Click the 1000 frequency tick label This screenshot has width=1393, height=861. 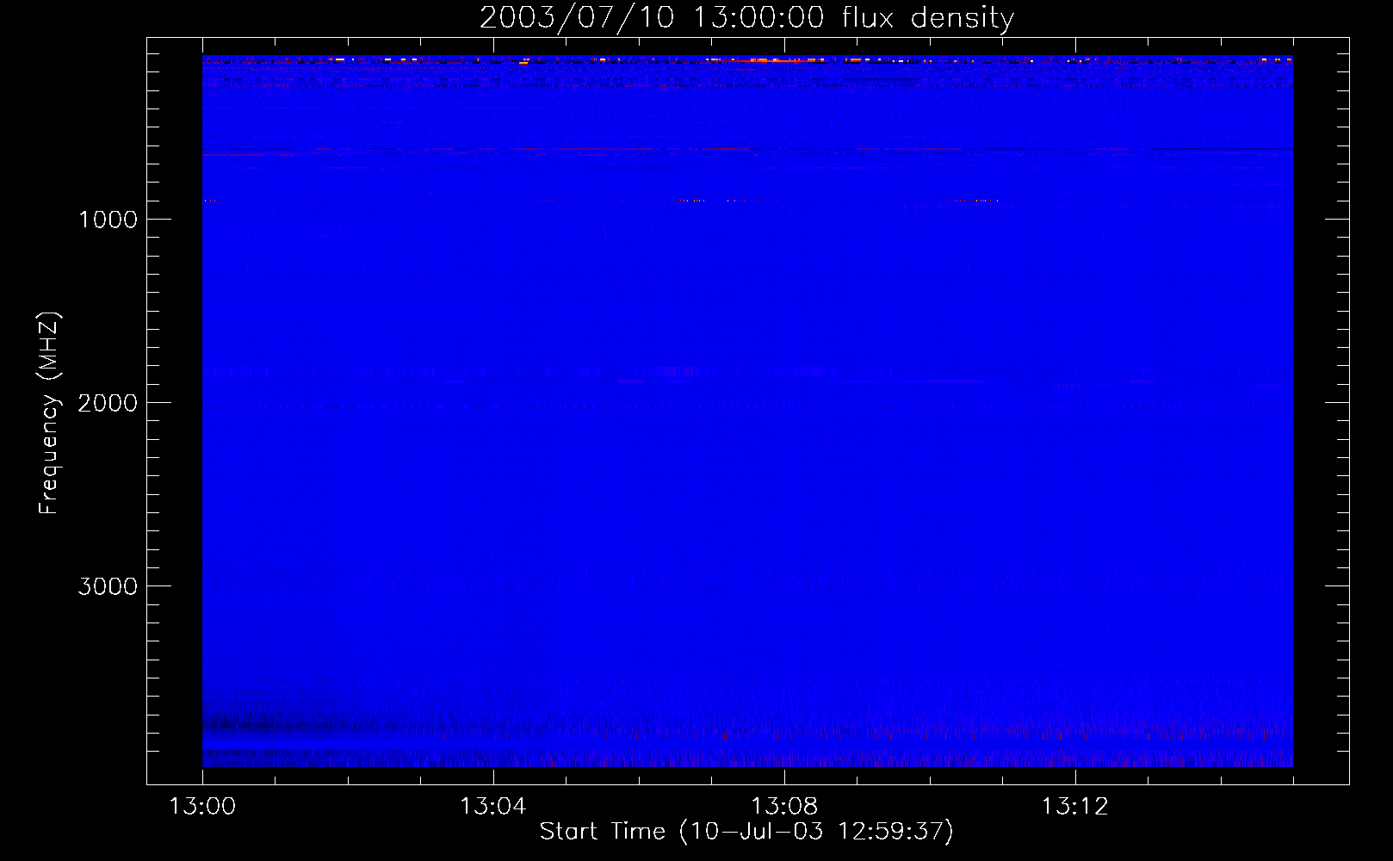108,220
